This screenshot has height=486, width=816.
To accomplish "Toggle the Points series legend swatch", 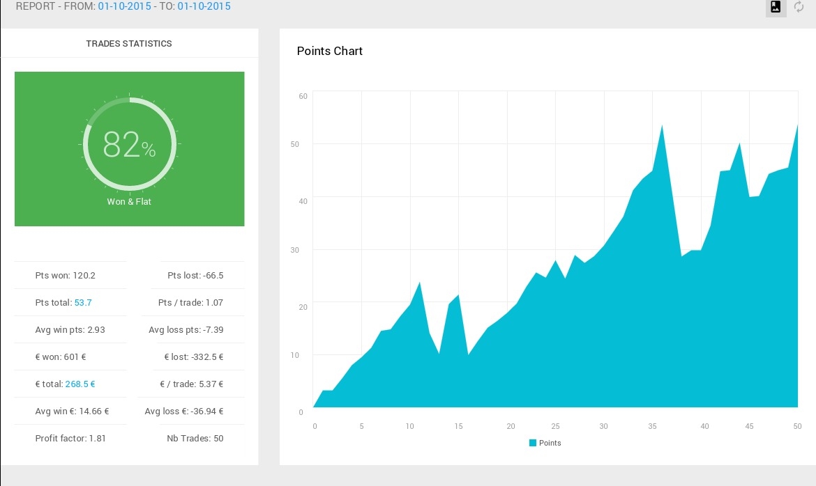I will (532, 443).
